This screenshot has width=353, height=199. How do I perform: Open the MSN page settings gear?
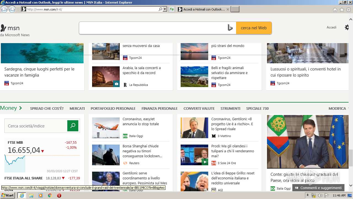pos(347,27)
